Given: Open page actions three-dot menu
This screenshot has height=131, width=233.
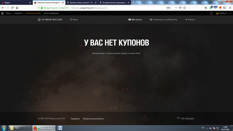Looking at the screenshot, I should [176, 8].
